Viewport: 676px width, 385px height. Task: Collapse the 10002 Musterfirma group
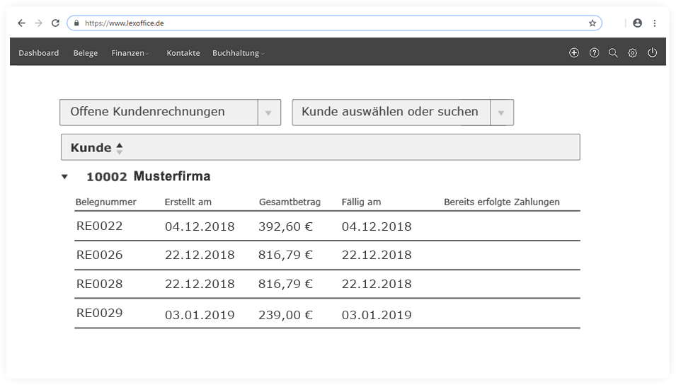(64, 177)
